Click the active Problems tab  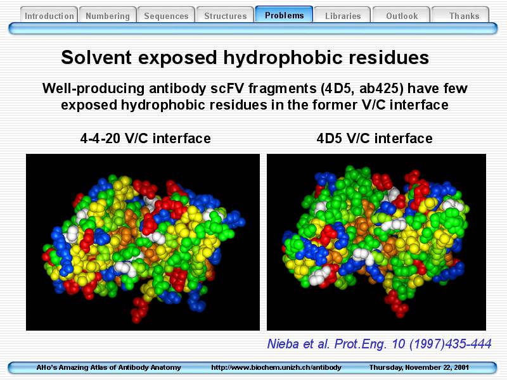click(284, 15)
